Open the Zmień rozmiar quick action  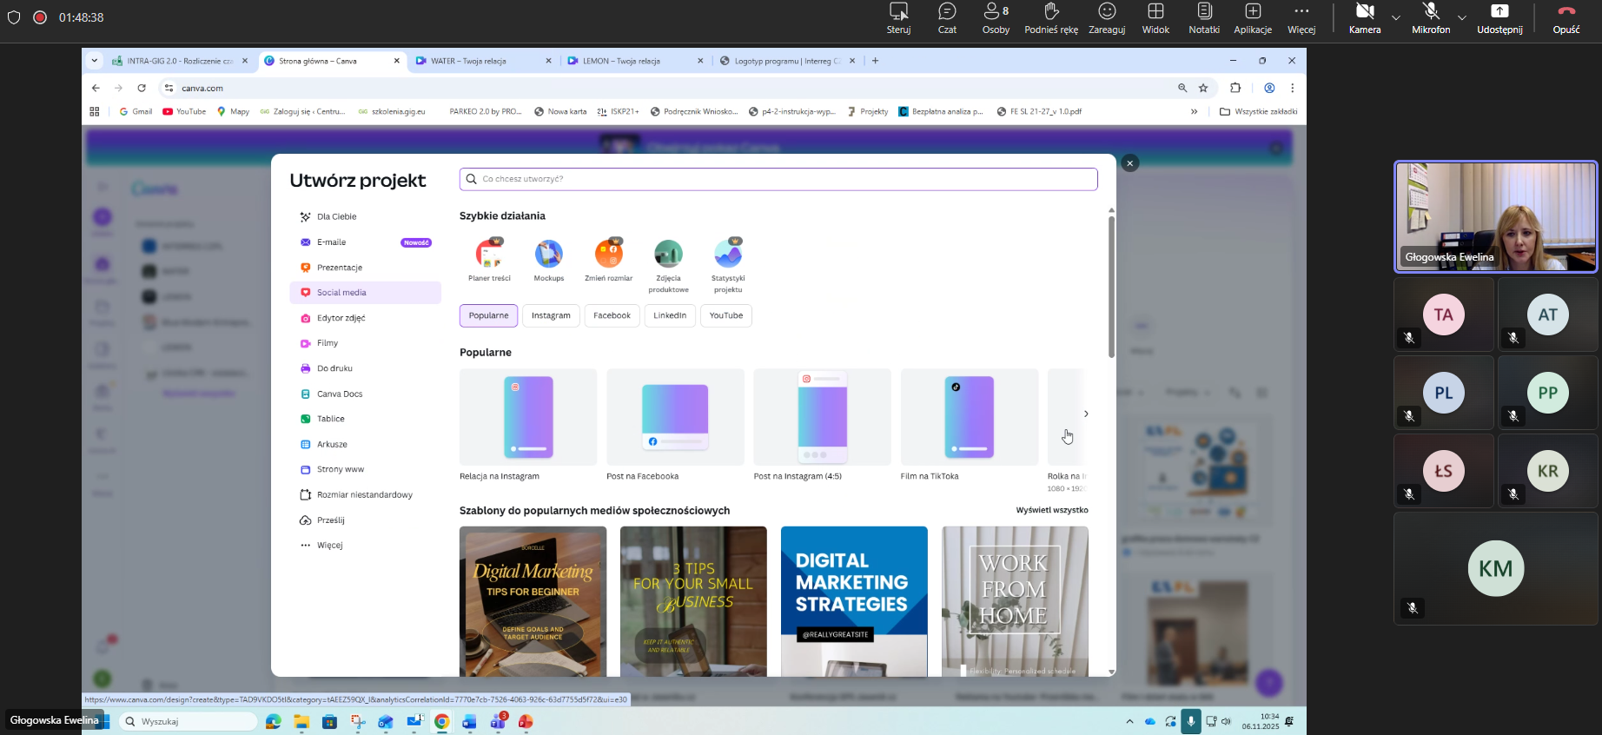(608, 255)
